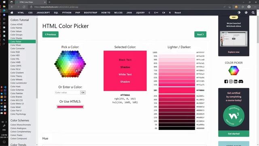Go back with the browser back arrow
The width and height of the screenshot is (259, 146).
point(12,7)
